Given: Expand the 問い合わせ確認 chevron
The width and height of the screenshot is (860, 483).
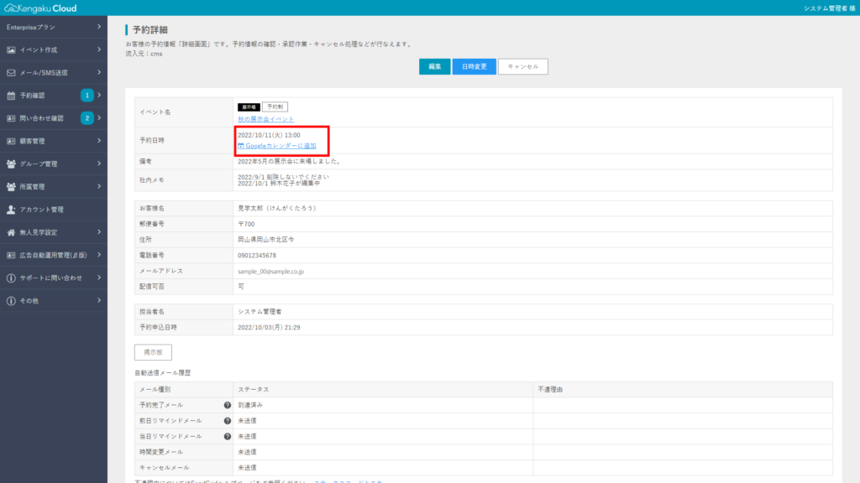Looking at the screenshot, I should click(x=99, y=118).
